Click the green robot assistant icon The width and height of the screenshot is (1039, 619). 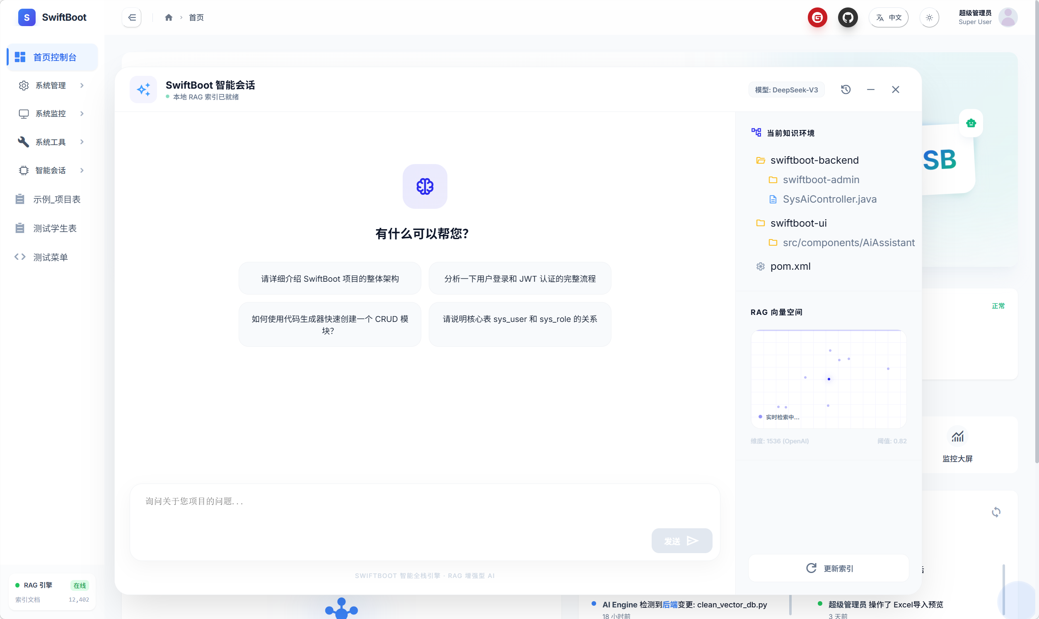[971, 123]
